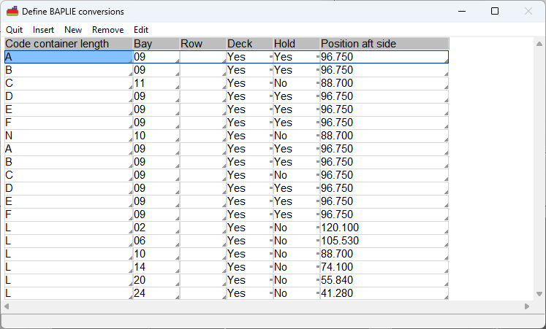The height and width of the screenshot is (329, 546).
Task: Select Bay cell with value '24'
Action: [x=156, y=293]
